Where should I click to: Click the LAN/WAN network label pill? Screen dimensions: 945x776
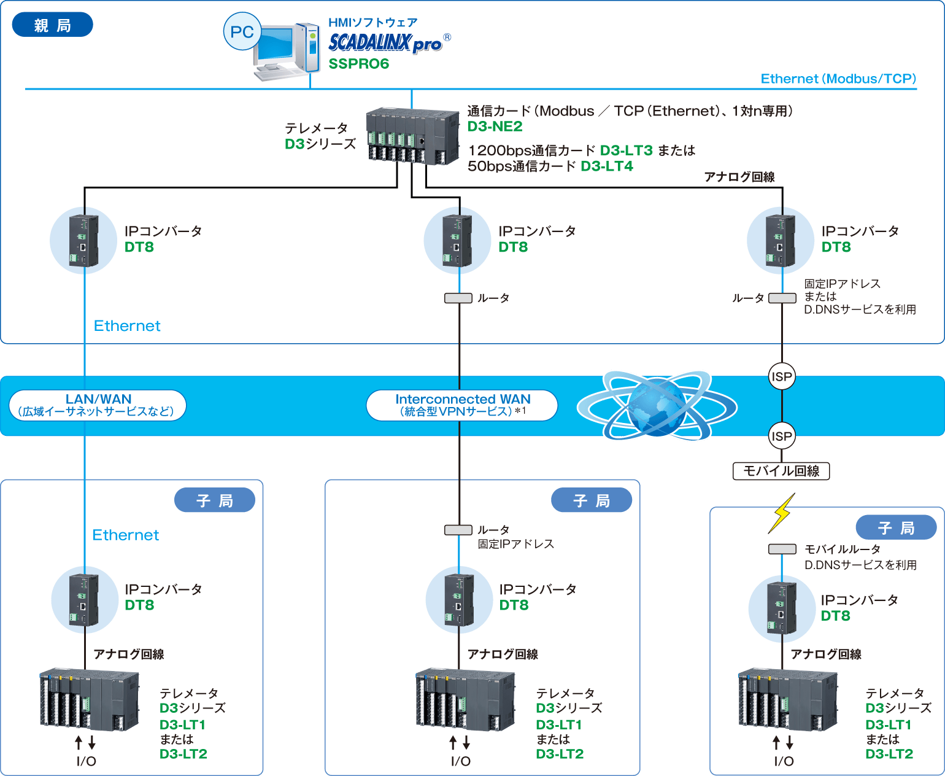point(98,405)
